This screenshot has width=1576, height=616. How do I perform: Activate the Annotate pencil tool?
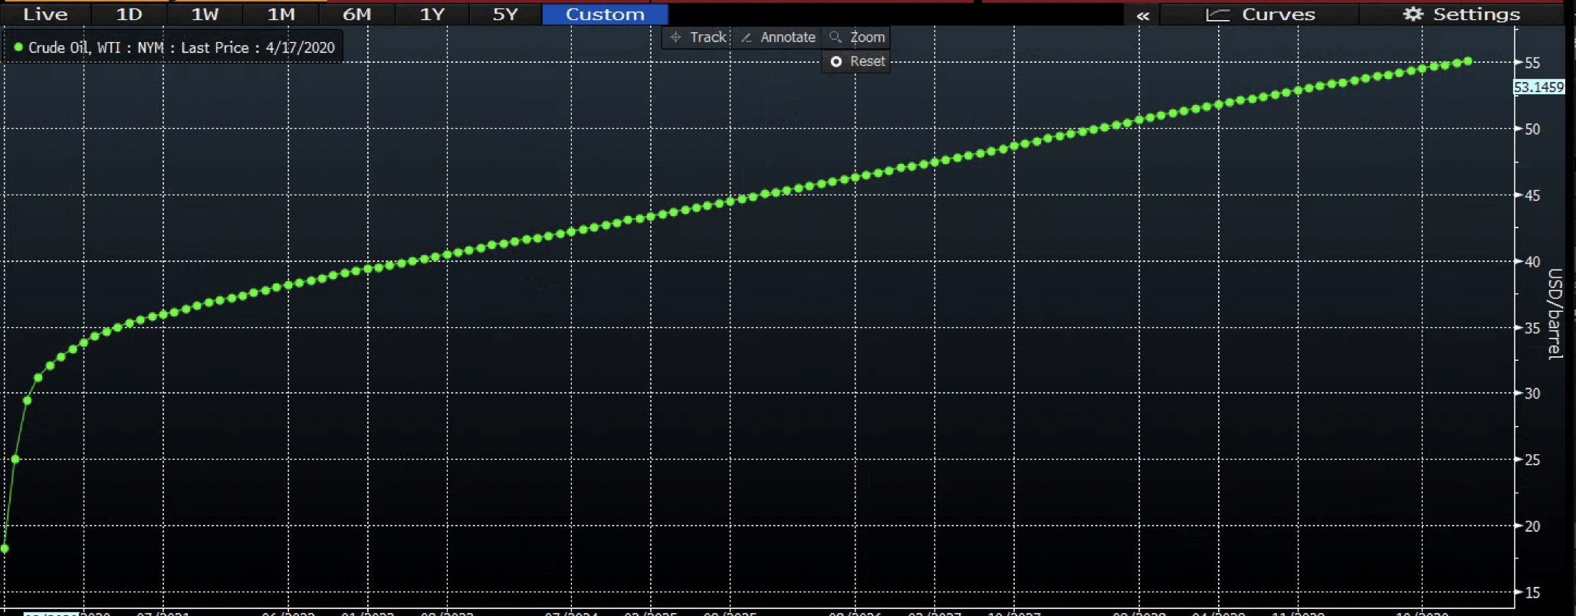778,37
